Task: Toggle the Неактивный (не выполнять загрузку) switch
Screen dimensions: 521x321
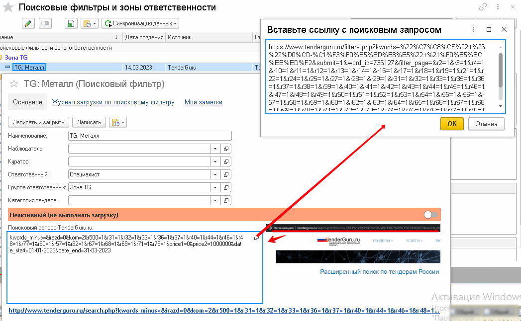Action: (430, 215)
